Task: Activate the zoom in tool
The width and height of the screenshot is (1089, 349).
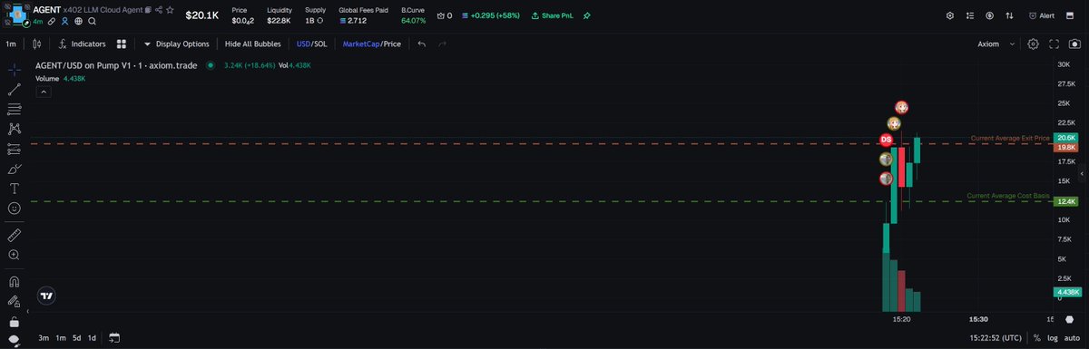Action: pos(15,255)
